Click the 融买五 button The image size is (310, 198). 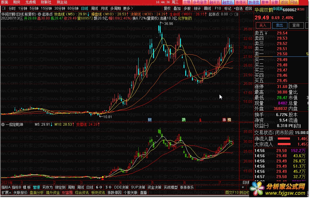[x=215, y=2]
